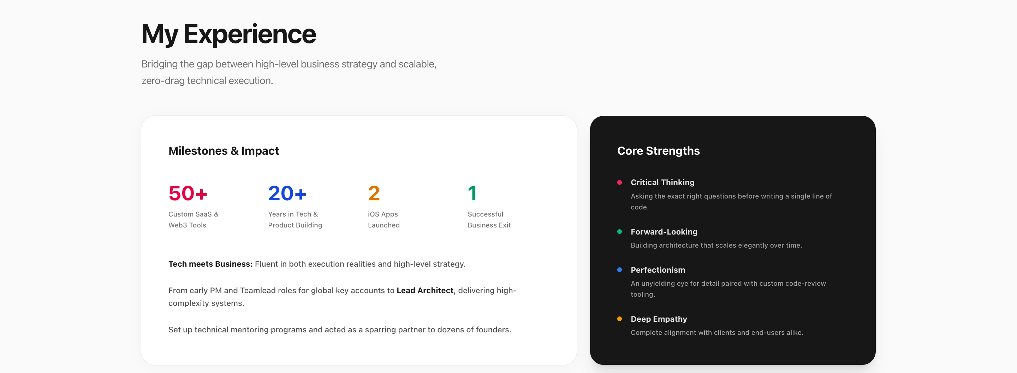
Task: Click the blue 20+ statistic
Action: pos(287,194)
